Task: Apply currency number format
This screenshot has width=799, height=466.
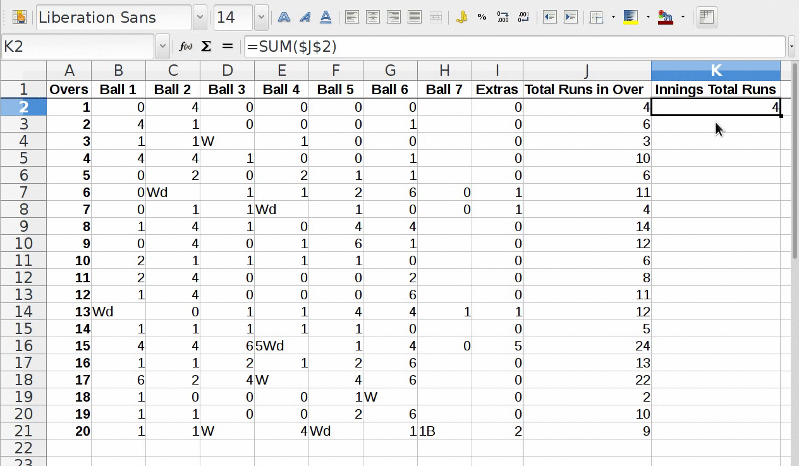Action: coord(461,18)
